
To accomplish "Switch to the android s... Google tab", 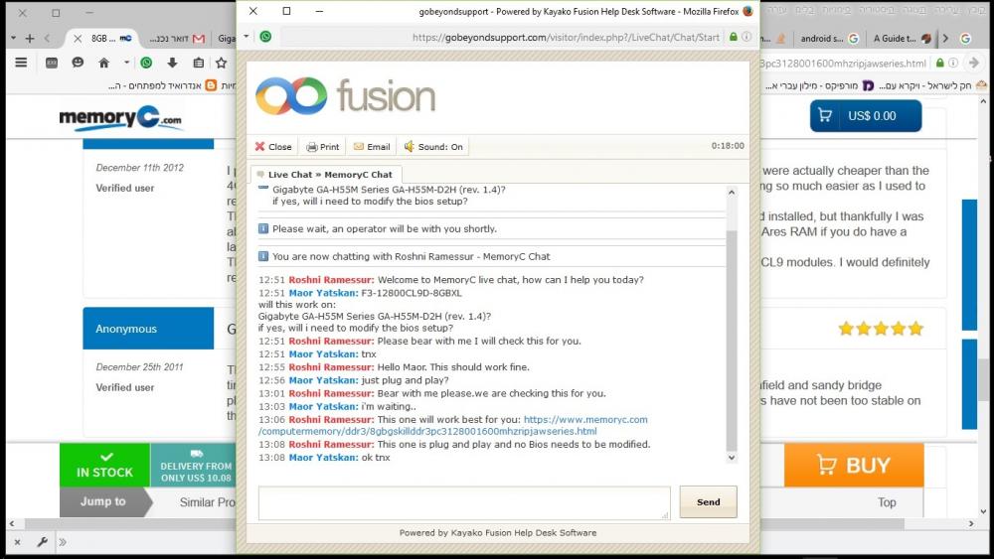I will click(x=829, y=39).
